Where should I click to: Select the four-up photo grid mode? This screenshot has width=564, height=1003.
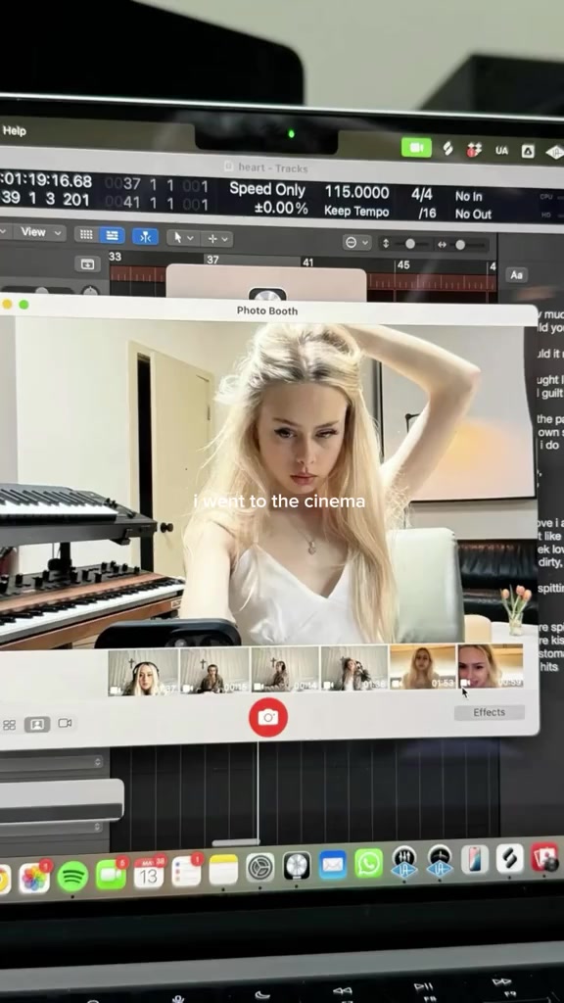click(x=9, y=725)
